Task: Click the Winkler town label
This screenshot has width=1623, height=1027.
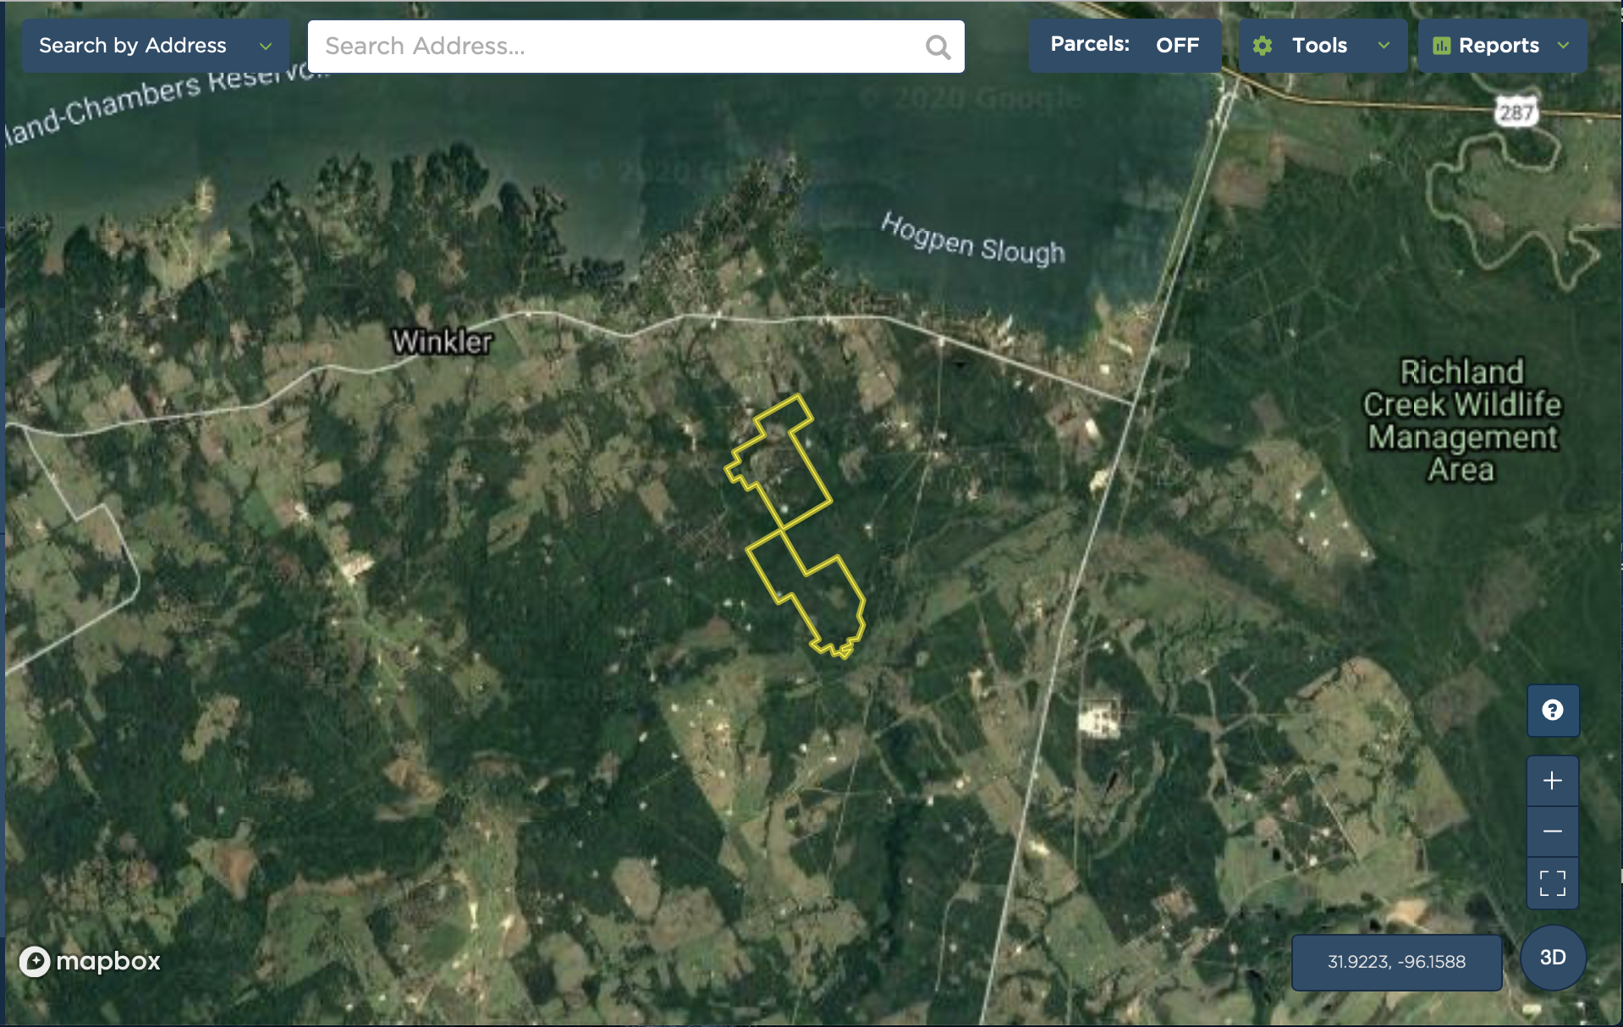Action: (x=442, y=342)
